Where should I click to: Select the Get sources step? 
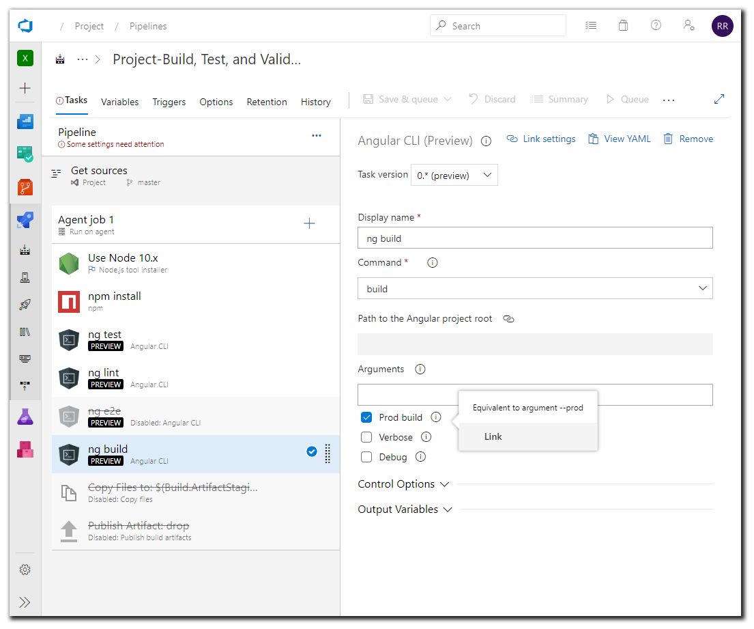coord(191,176)
